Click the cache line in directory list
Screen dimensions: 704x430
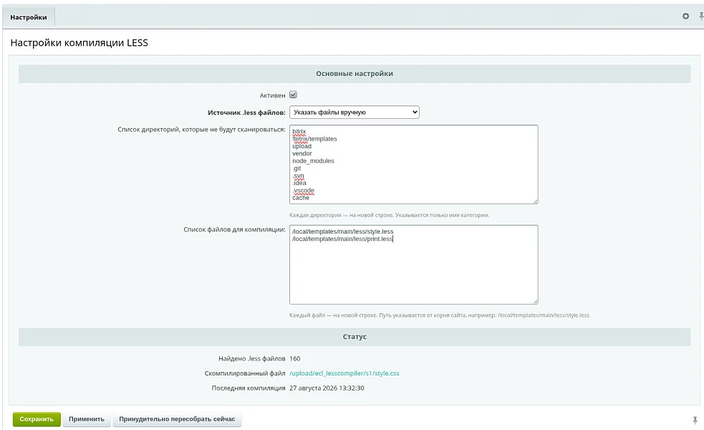click(301, 198)
